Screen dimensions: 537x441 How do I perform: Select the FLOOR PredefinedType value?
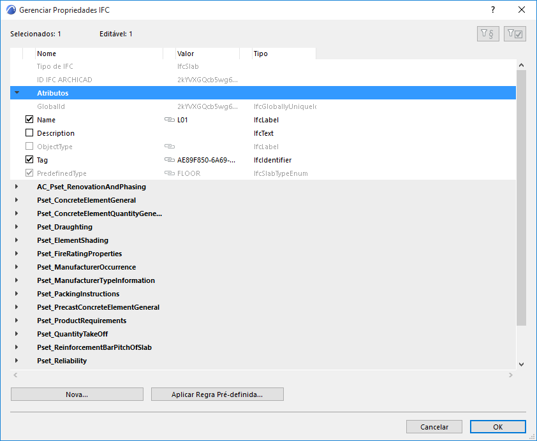coord(189,173)
